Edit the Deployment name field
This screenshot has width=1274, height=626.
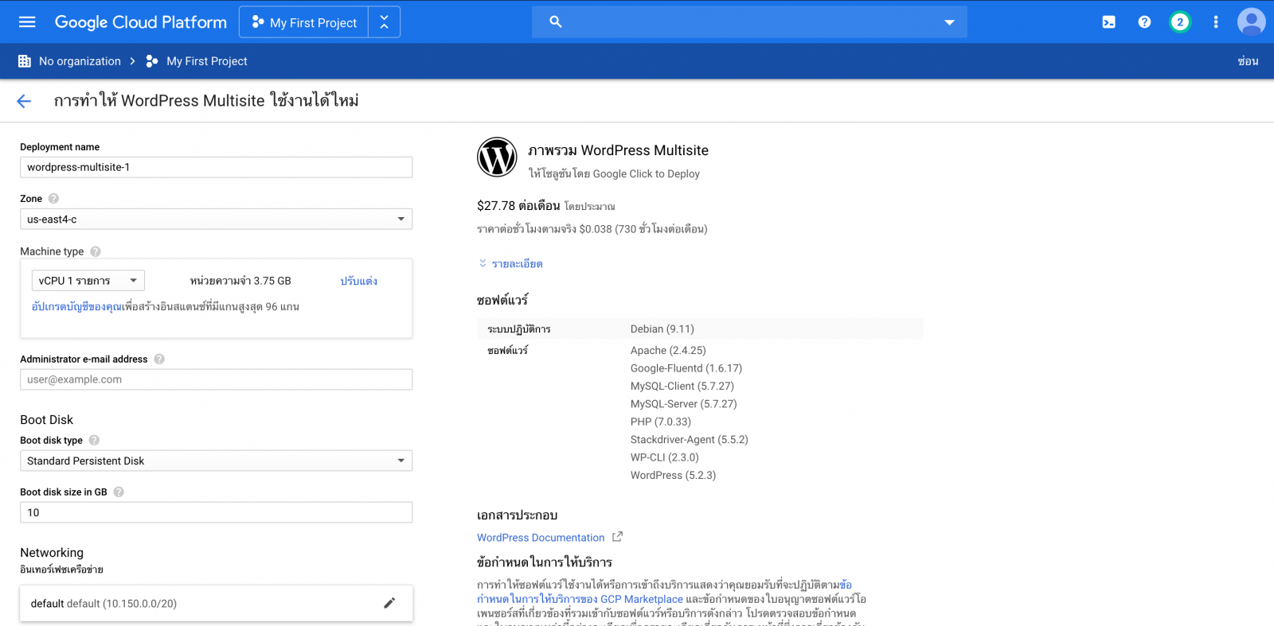click(216, 167)
